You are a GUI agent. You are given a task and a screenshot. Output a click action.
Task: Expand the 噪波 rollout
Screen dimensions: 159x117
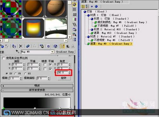[x=37, y=86]
